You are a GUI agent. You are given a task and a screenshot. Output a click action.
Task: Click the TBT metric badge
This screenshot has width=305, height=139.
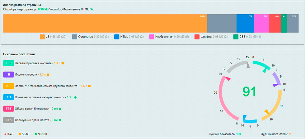click(8, 109)
